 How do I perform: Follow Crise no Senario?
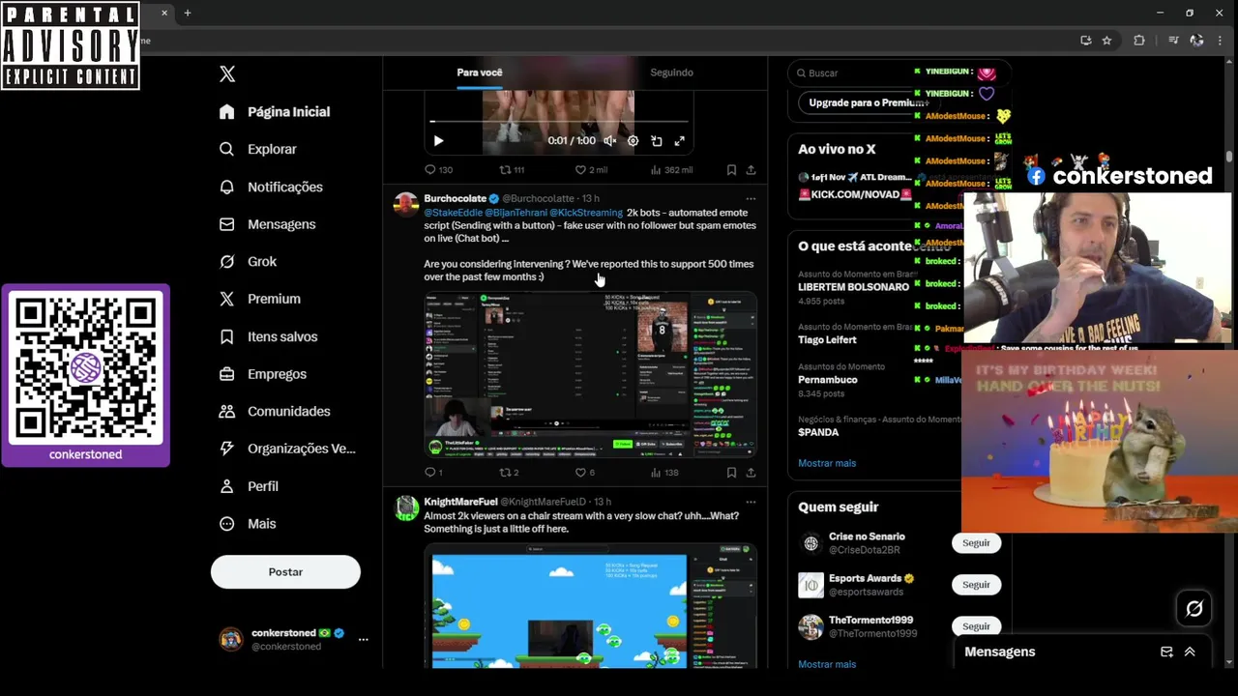(976, 543)
